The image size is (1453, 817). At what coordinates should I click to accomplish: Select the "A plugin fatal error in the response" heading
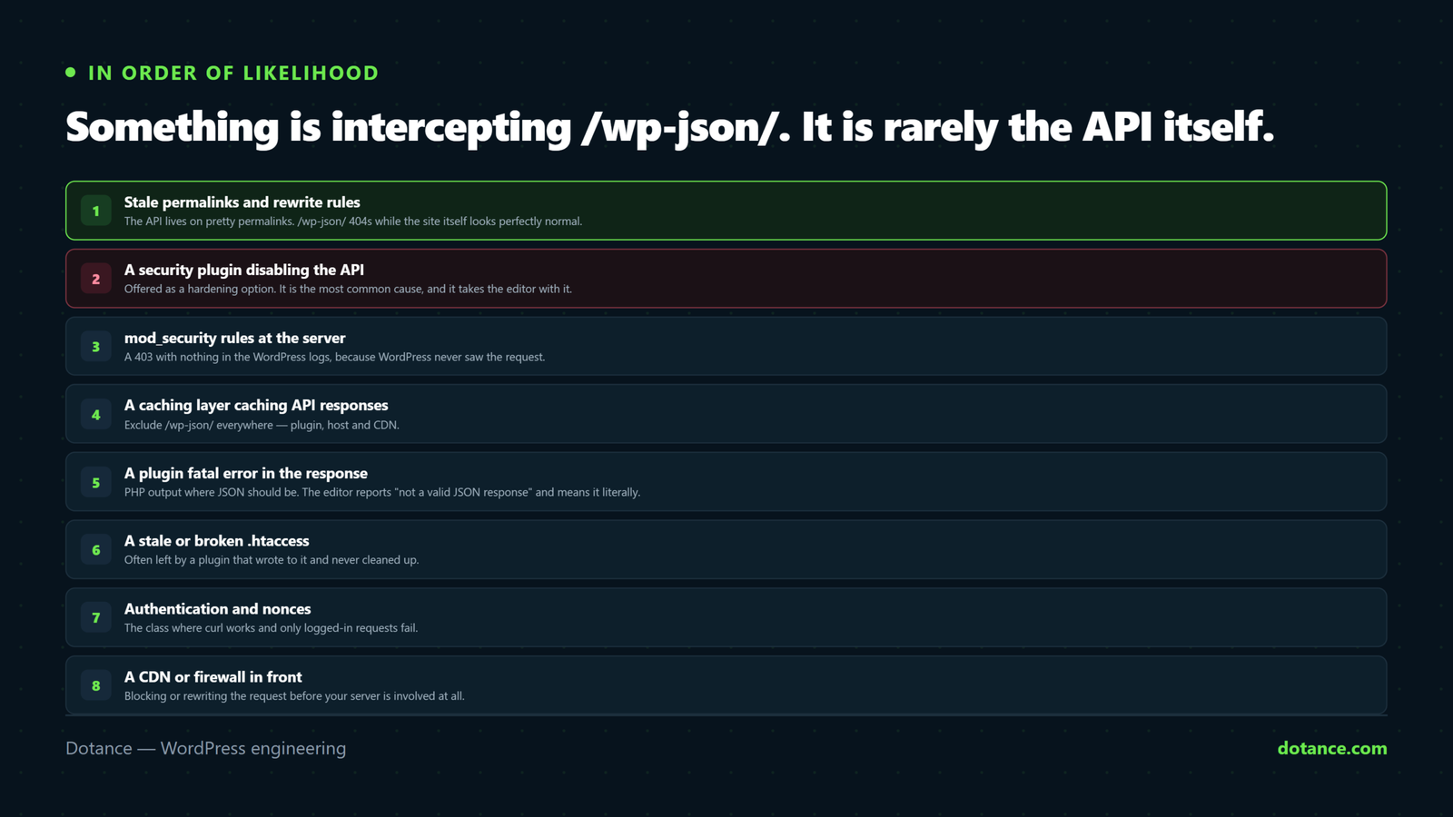246,473
